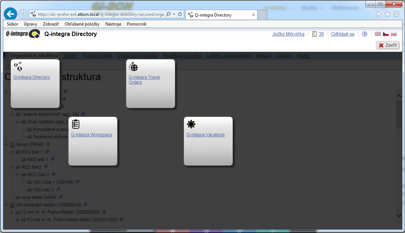The height and width of the screenshot is (233, 405).
Task: Open detail icon next to RED Sek2
Action: coord(46,167)
